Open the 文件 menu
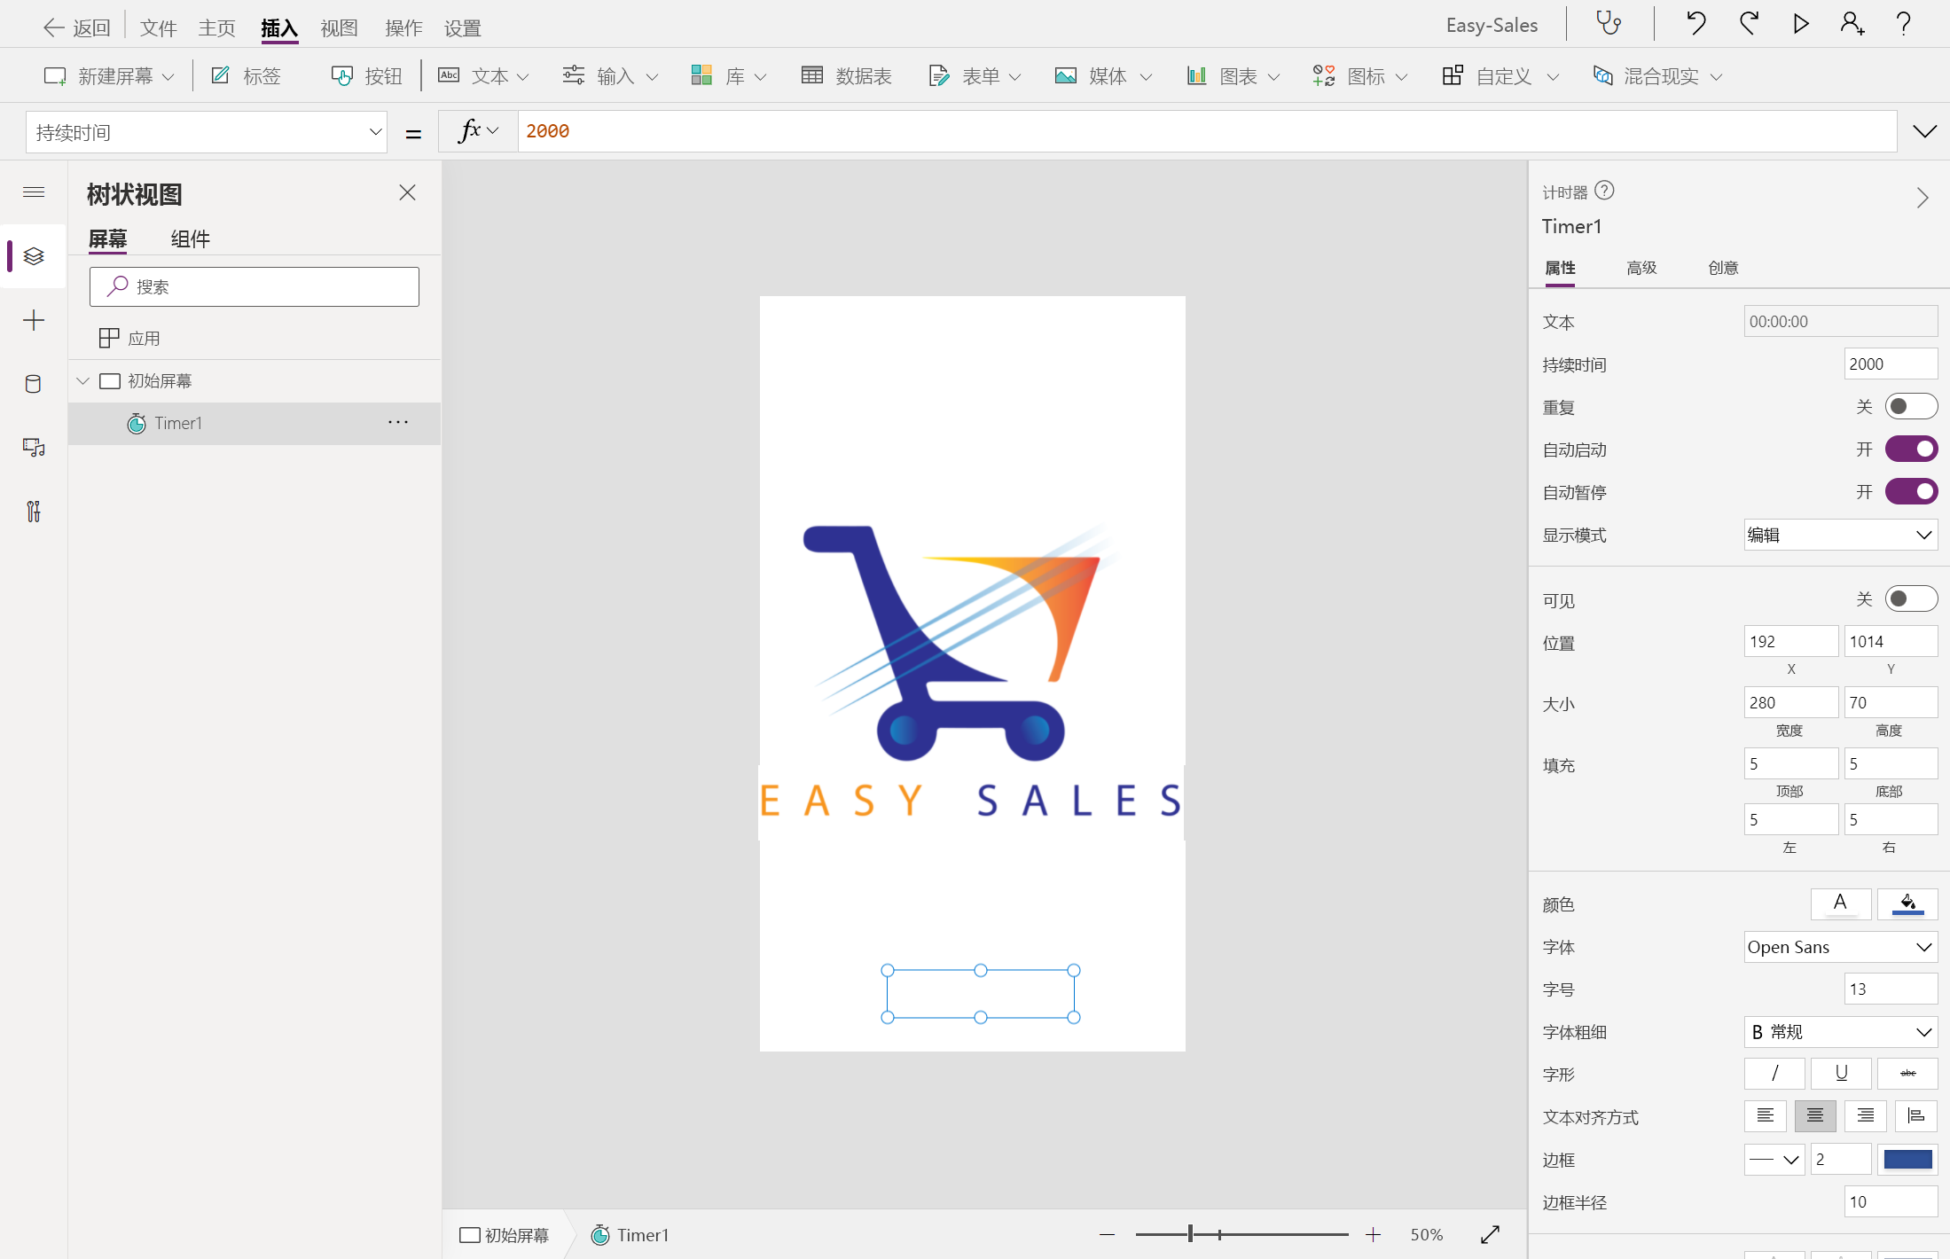Image resolution: width=1950 pixels, height=1259 pixels. coord(158,27)
